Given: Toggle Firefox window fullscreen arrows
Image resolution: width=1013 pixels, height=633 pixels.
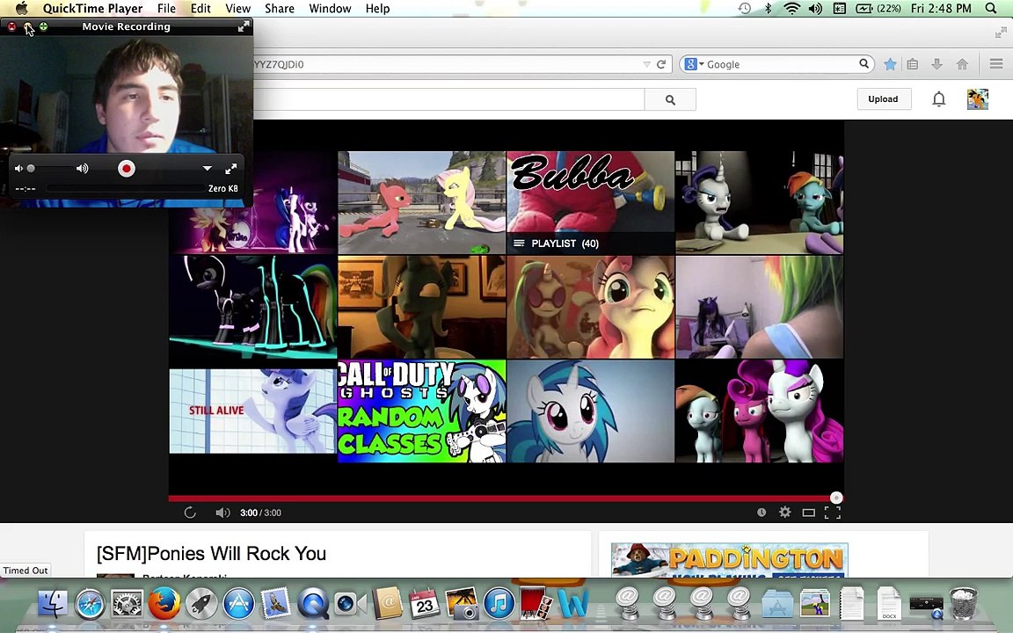Looking at the screenshot, I should [x=1001, y=33].
